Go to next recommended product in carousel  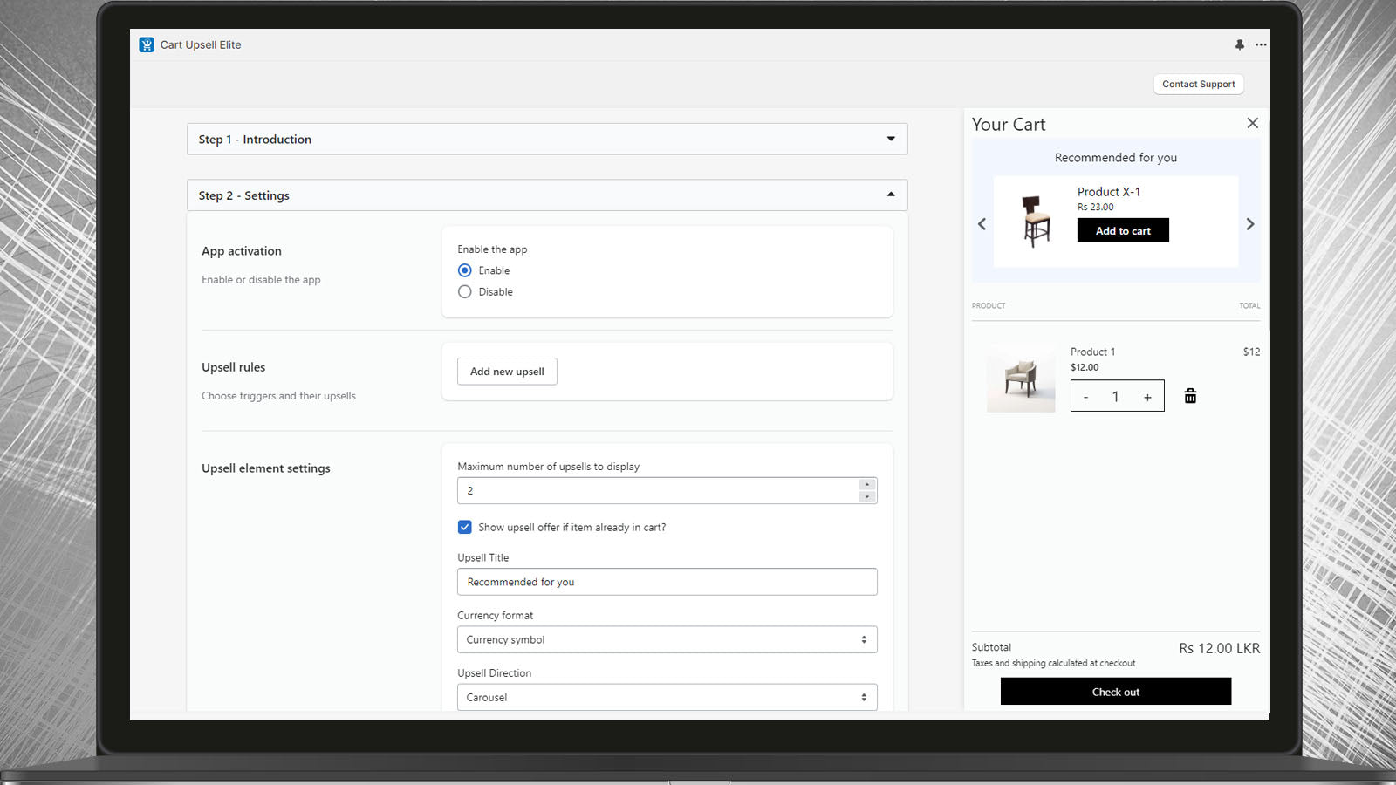click(1249, 224)
